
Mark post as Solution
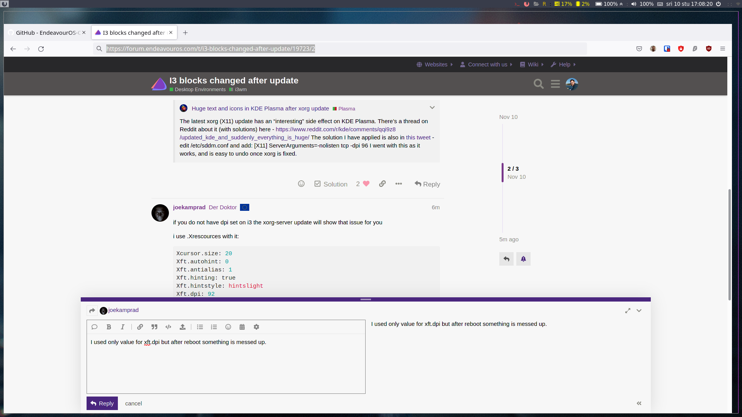coord(331,184)
